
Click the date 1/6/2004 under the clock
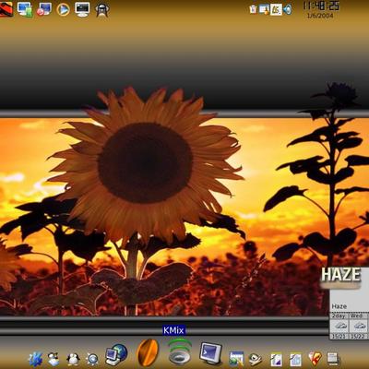[x=320, y=16]
